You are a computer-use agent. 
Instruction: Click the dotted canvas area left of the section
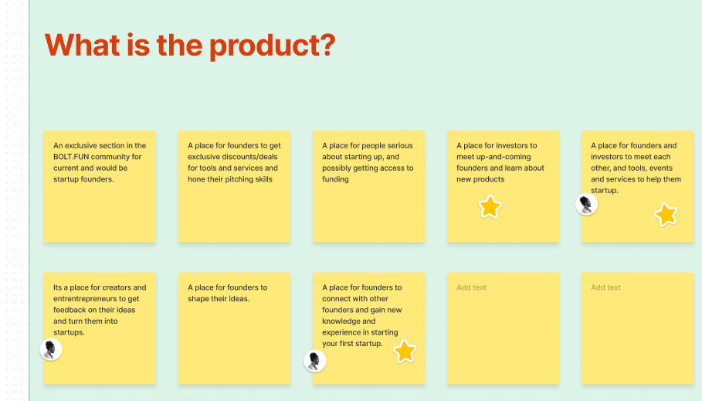click(15, 202)
